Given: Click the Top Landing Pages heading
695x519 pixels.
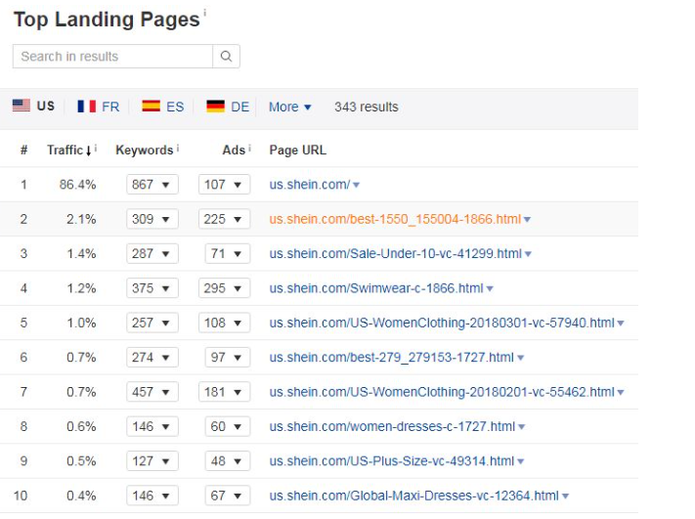Looking at the screenshot, I should coord(107,20).
